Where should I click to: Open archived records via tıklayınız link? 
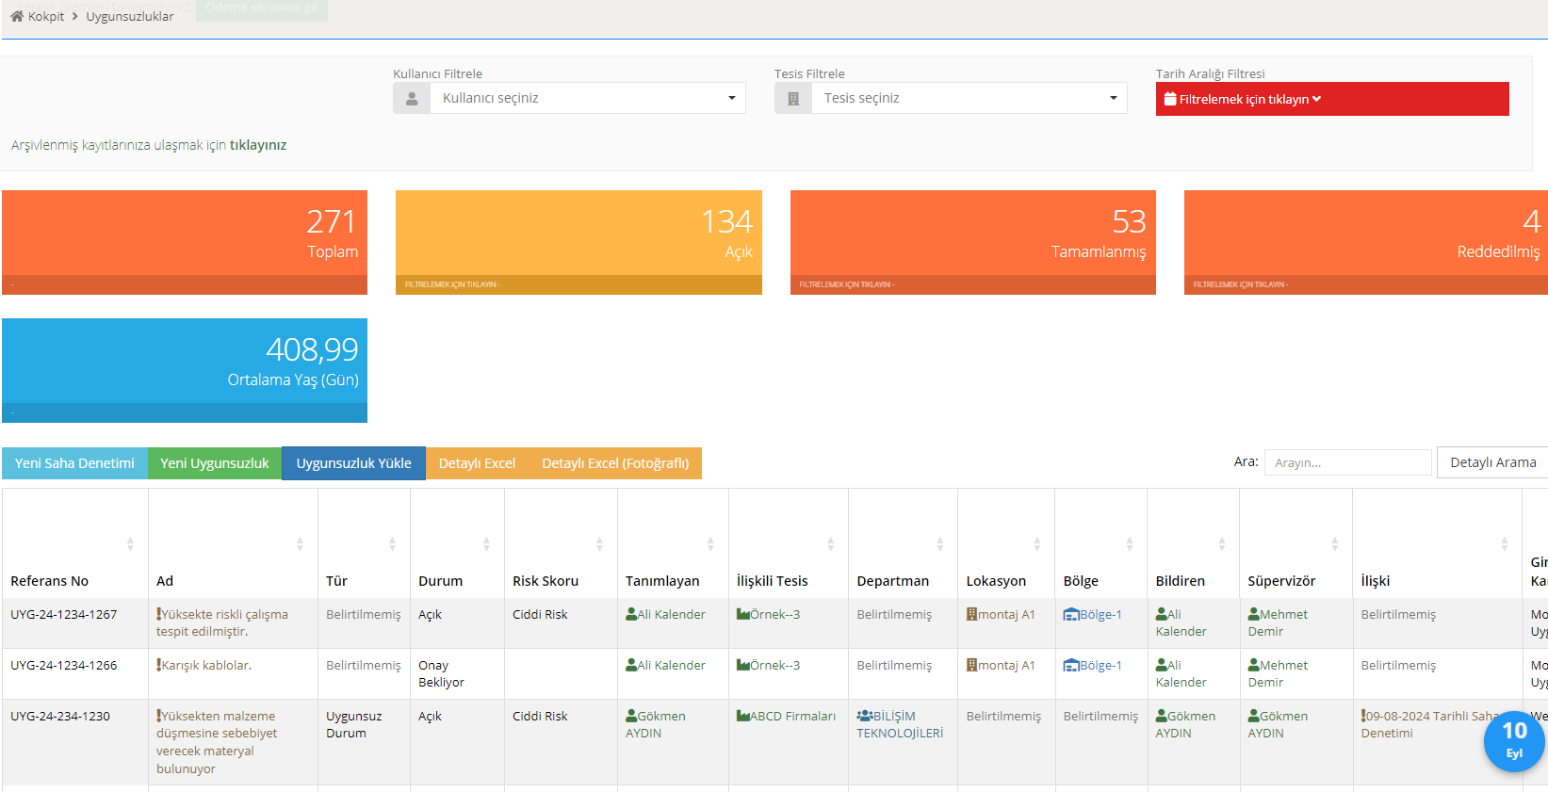coord(258,145)
